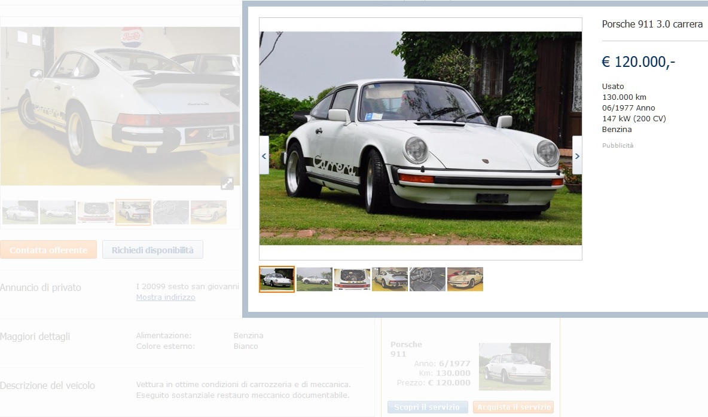The height and width of the screenshot is (417, 708).
Task: Select the Bianco exterior colour value
Action: (x=246, y=346)
